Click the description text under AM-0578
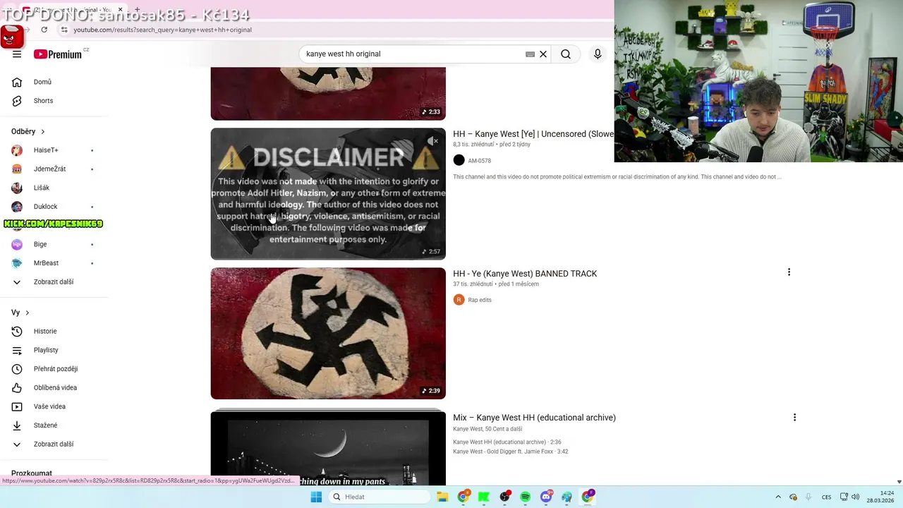 617,177
